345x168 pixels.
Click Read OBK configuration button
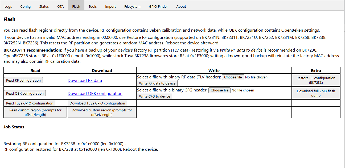(x=25, y=93)
